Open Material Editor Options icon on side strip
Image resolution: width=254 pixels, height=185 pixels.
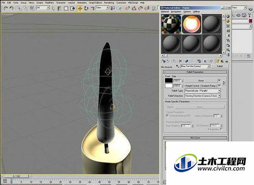point(228,46)
